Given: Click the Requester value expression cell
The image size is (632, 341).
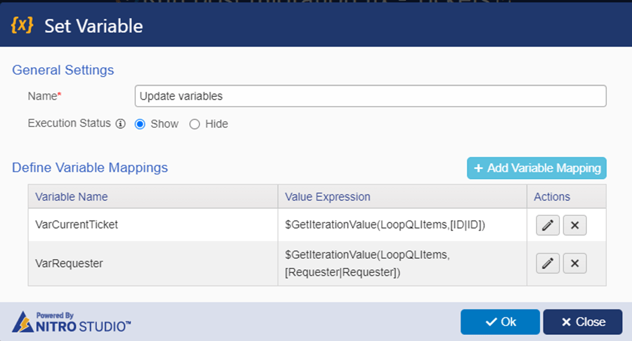Looking at the screenshot, I should 402,264.
